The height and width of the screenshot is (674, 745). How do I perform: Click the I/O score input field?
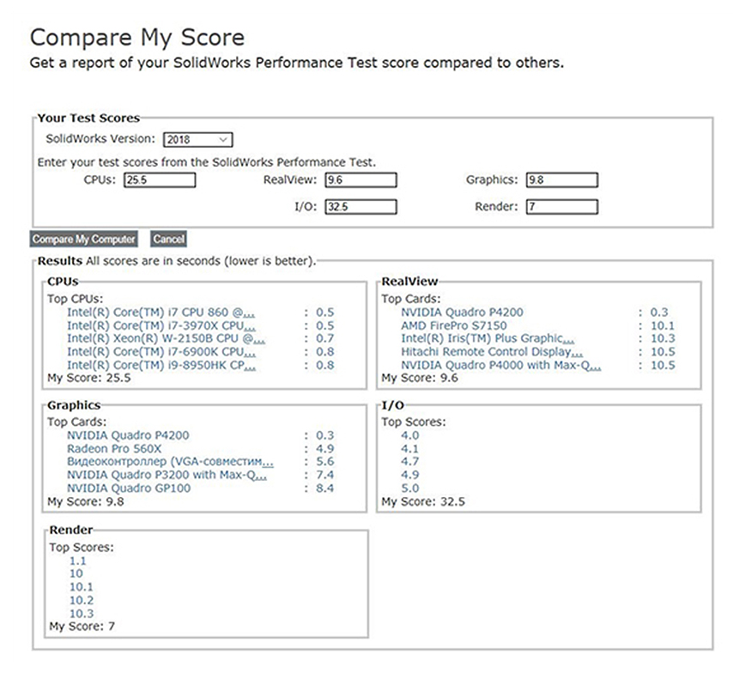(360, 207)
